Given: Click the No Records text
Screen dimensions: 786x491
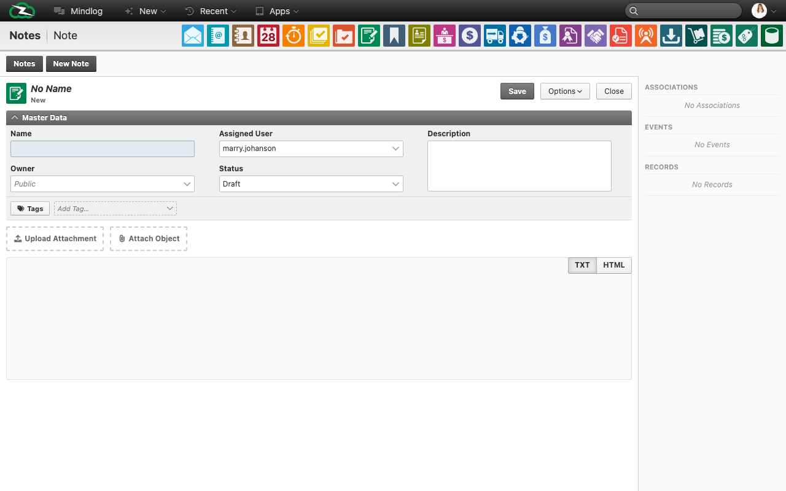Looking at the screenshot, I should [712, 185].
